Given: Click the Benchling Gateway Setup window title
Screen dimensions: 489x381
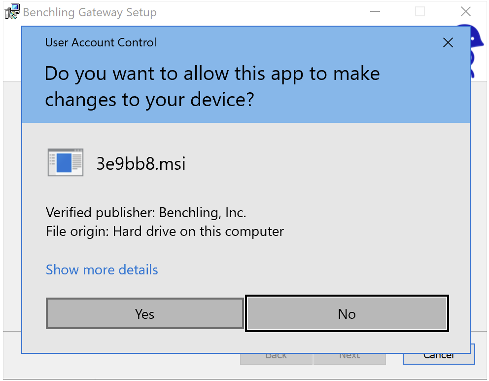Looking at the screenshot, I should point(90,12).
